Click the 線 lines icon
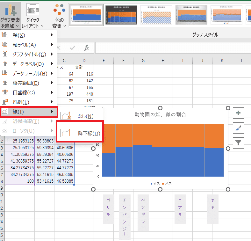 click(x=5, y=111)
